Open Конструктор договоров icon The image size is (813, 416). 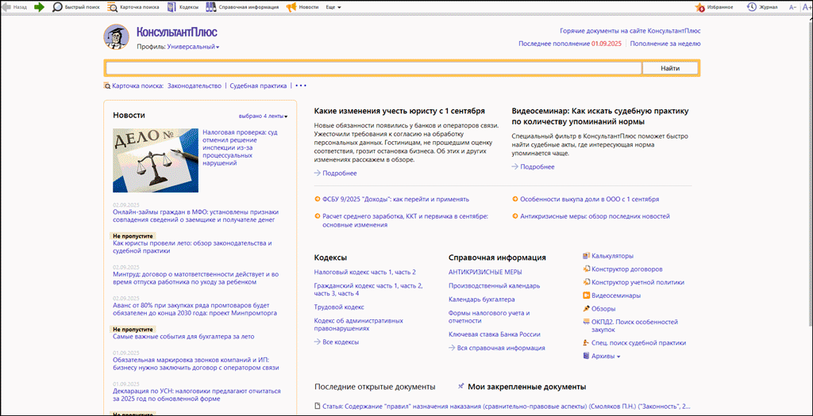pos(587,269)
